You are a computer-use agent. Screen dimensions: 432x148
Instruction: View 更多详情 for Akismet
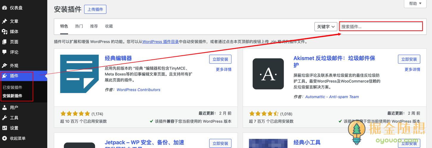click(412, 70)
